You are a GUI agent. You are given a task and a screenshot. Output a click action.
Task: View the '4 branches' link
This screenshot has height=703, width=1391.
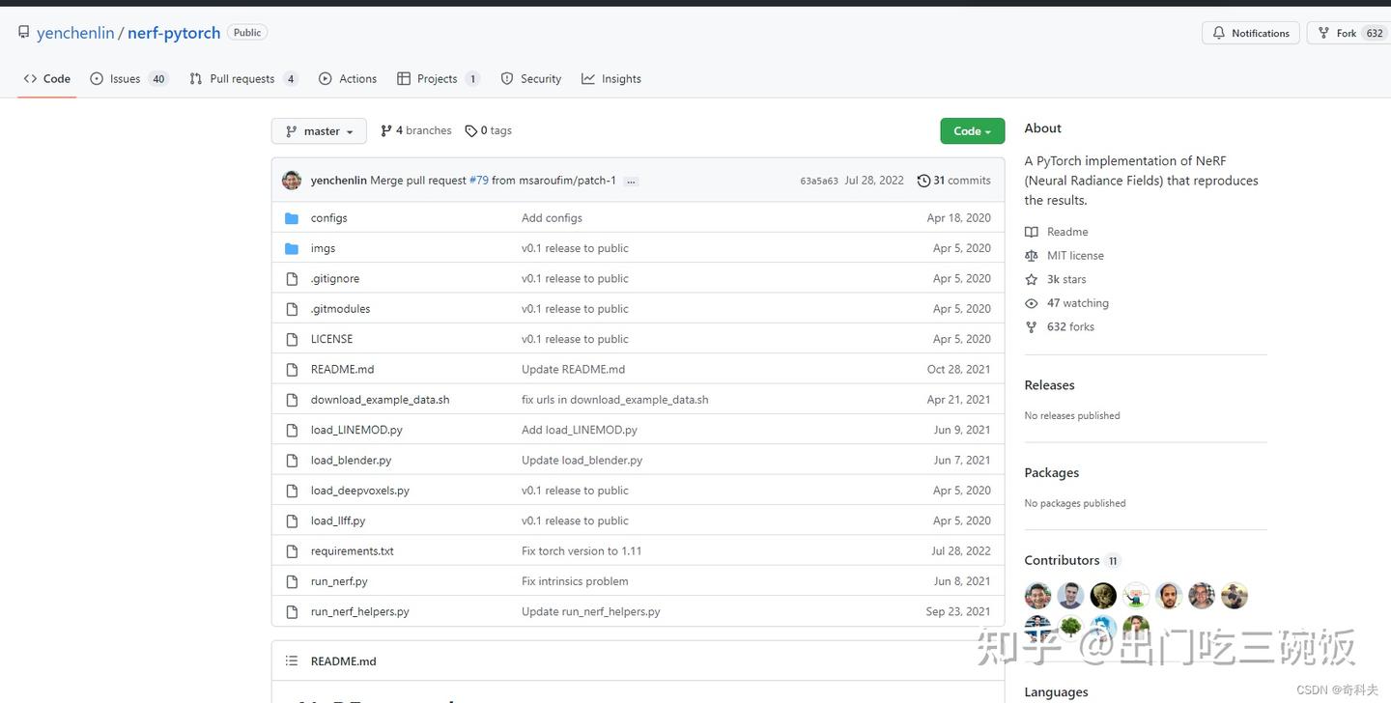[416, 130]
